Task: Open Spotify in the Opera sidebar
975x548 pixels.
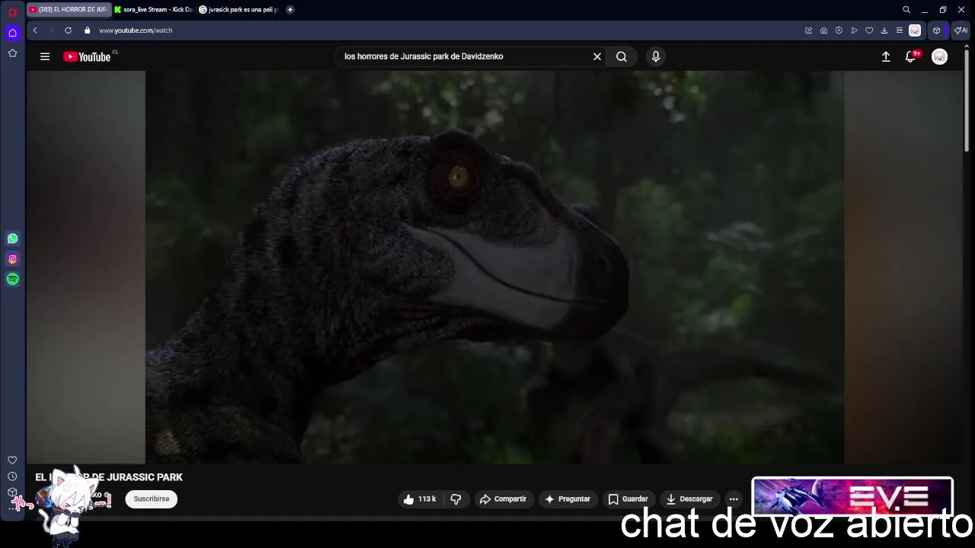Action: (12, 279)
